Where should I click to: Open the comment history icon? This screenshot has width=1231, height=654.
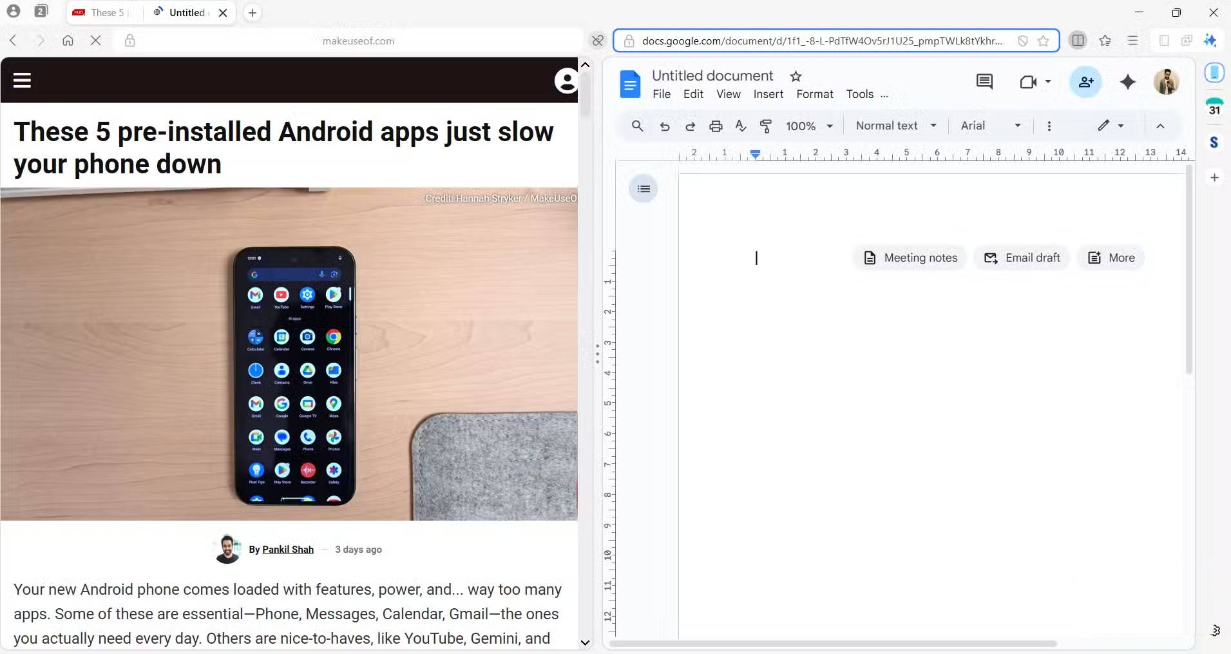[984, 82]
